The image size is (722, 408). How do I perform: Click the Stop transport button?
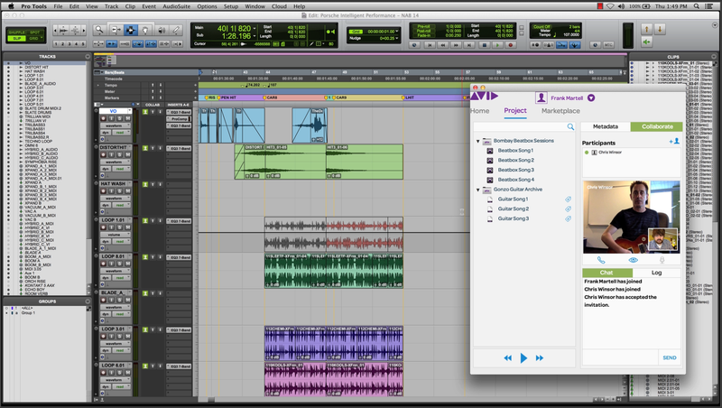484,44
